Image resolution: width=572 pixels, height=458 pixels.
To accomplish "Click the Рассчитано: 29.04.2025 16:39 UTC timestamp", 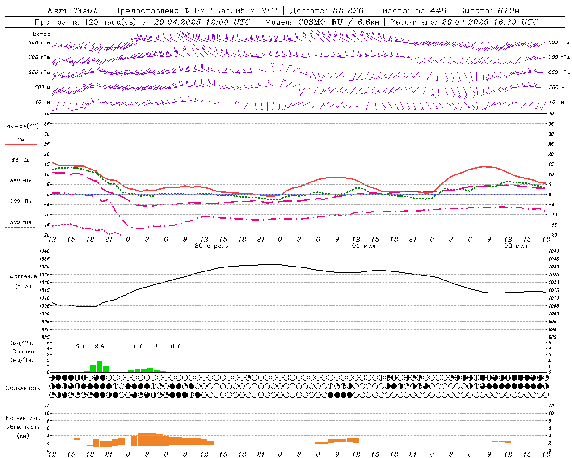I will 464,22.
